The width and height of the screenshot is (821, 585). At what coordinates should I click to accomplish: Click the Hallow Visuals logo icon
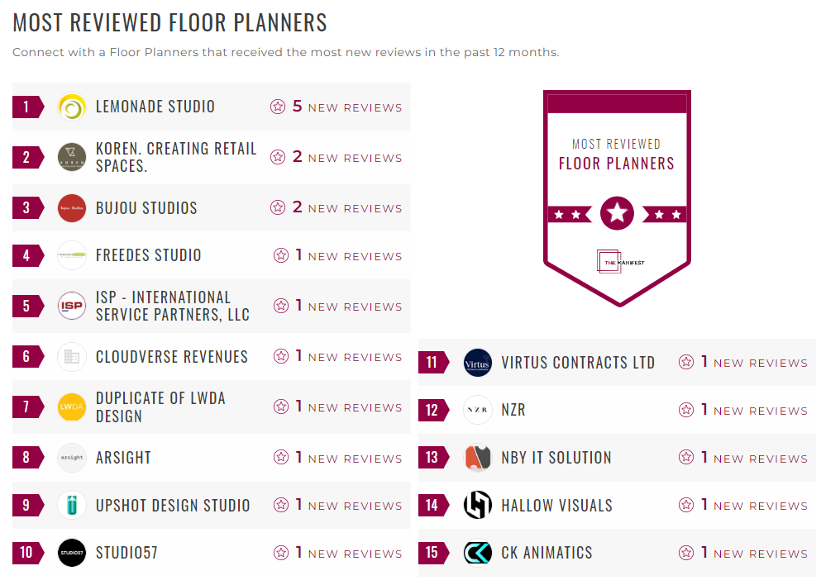pos(478,505)
